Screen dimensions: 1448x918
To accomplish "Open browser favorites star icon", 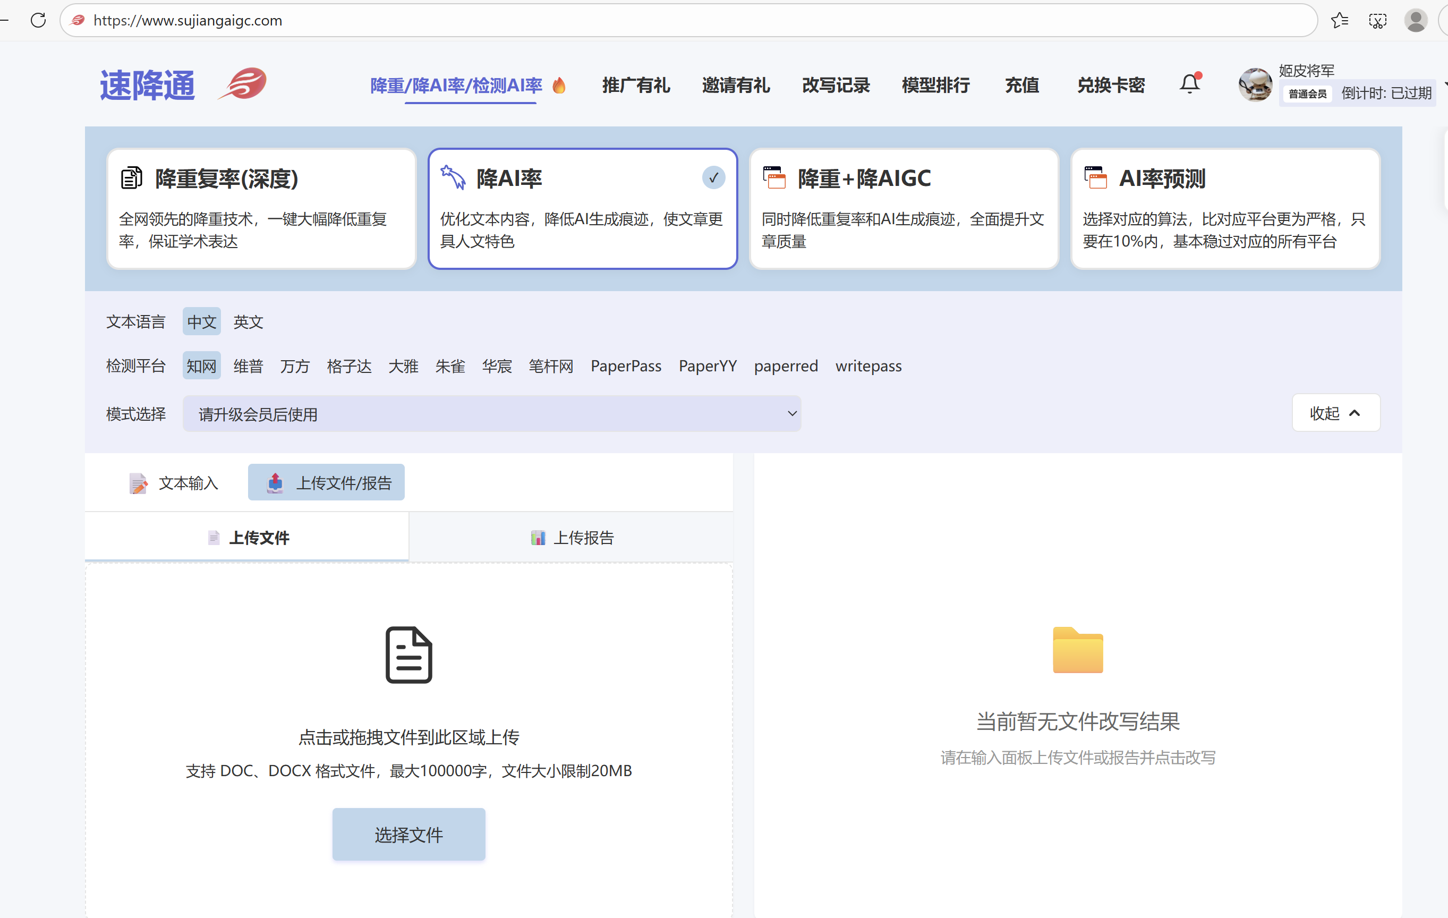I will (1339, 21).
